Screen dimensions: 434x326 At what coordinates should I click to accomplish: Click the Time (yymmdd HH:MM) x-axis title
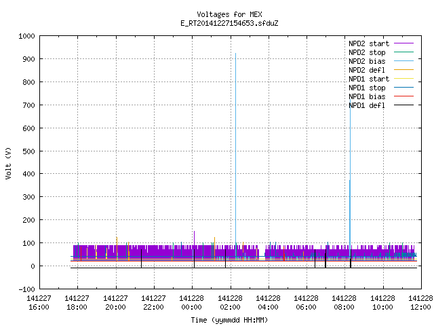(229, 320)
